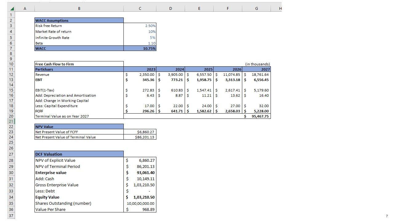Screen dimensions: 394x221
Task: Select the Shares Outstanding number cell
Action: click(140, 204)
